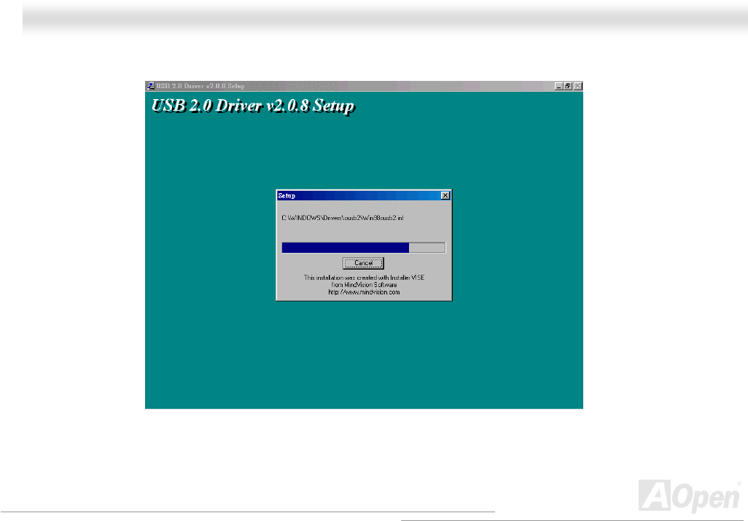Viewport: 748px width, 521px height.
Task: Click the main window title bar text
Action: coord(200,86)
